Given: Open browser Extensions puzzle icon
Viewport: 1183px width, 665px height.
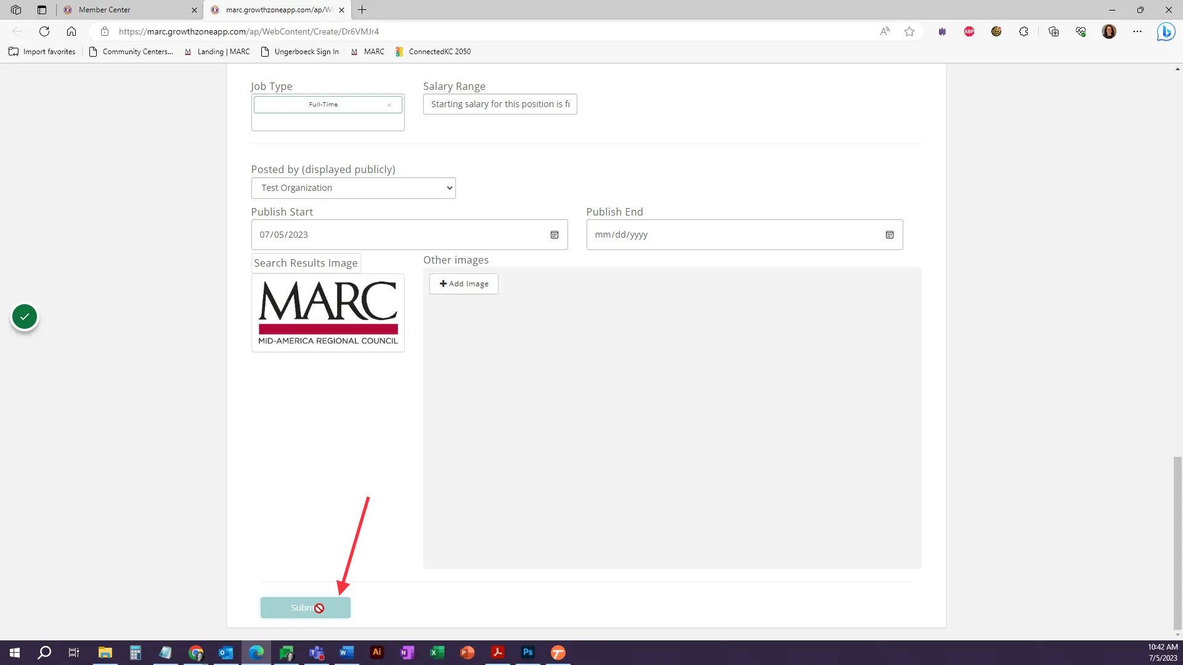Looking at the screenshot, I should (1023, 31).
